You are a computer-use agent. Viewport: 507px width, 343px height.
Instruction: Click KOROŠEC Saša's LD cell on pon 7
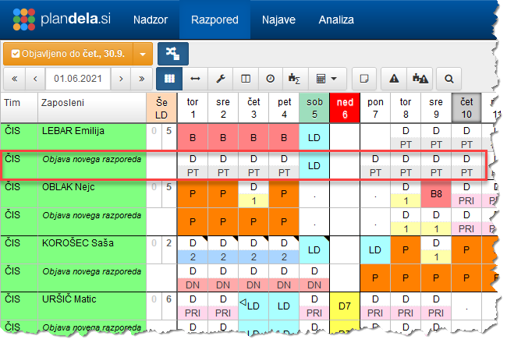coord(375,250)
